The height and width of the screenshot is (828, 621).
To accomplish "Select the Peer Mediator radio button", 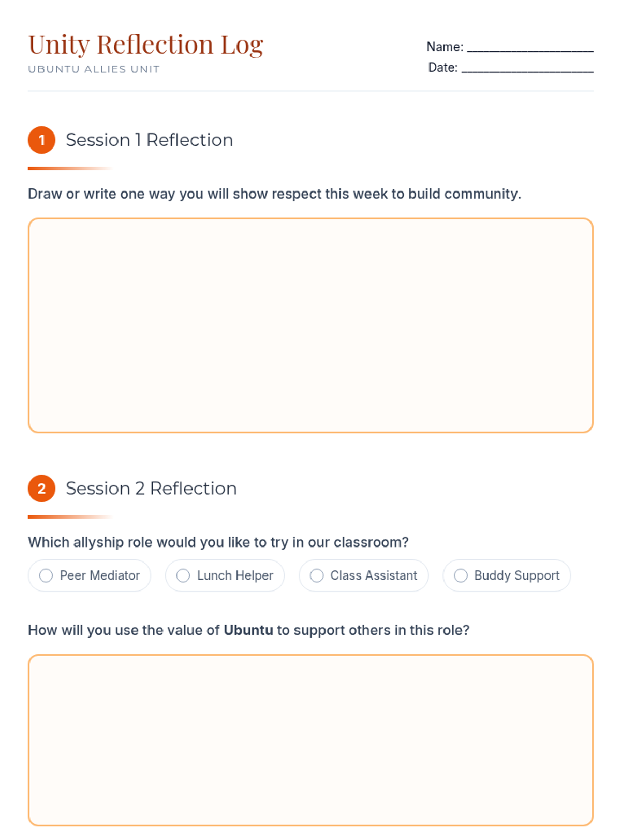I will click(46, 575).
